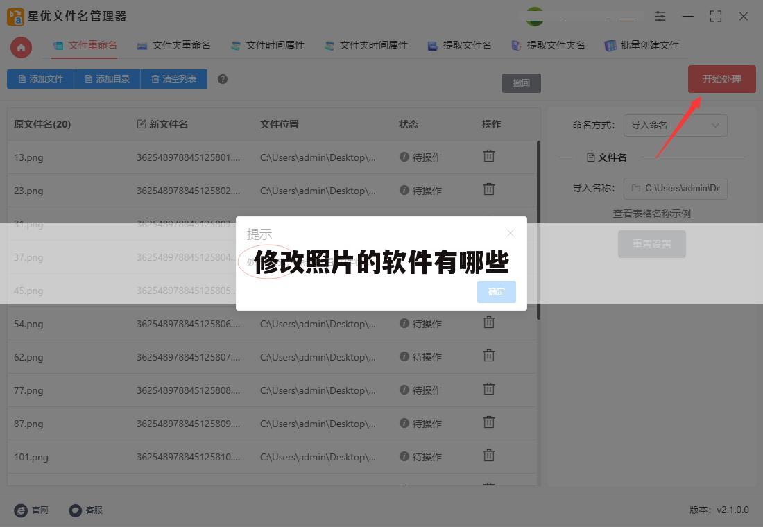Expand the 命名方式 导入命名 dropdown
Screen dimensions: 763x527
coord(675,125)
